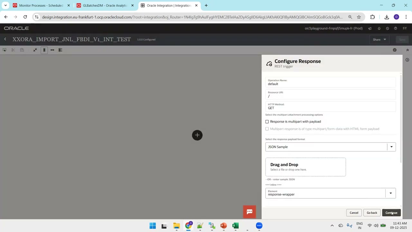Image resolution: width=412 pixels, height=232 pixels.
Task: Click the Continue button
Action: (391, 213)
